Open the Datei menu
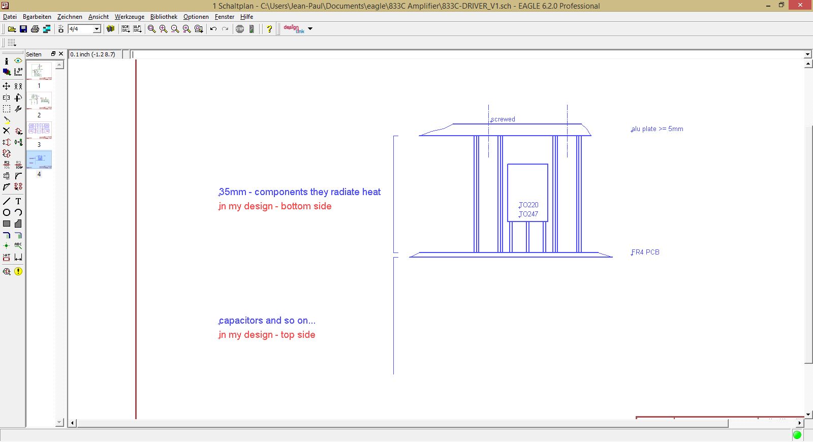Viewport: 813px width, 442px height. click(x=10, y=17)
